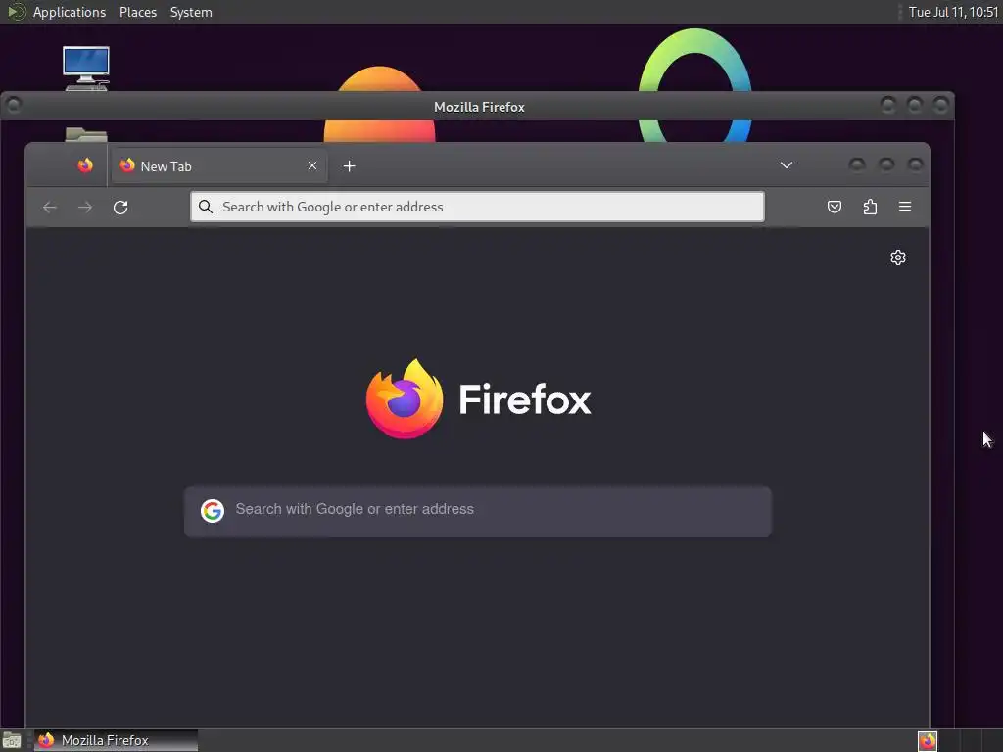Maximize the outer Mozilla Firefox window
1003x752 pixels.
[x=915, y=104]
